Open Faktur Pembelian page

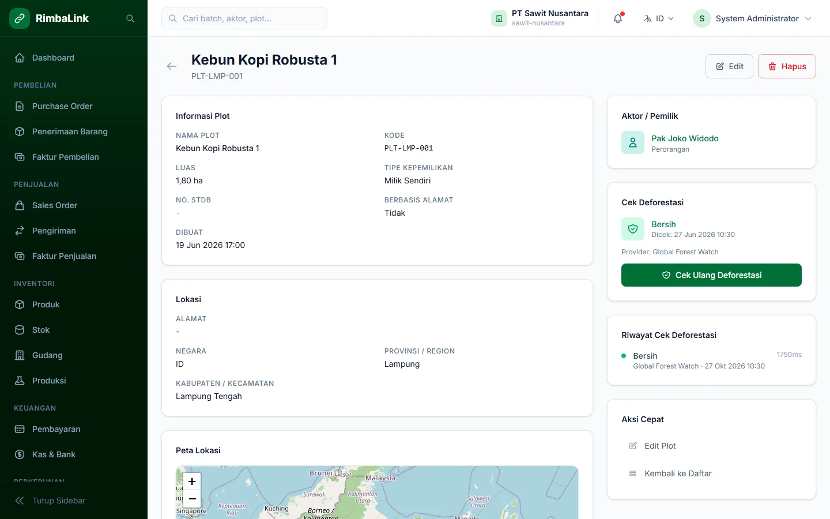pyautogui.click(x=74, y=157)
